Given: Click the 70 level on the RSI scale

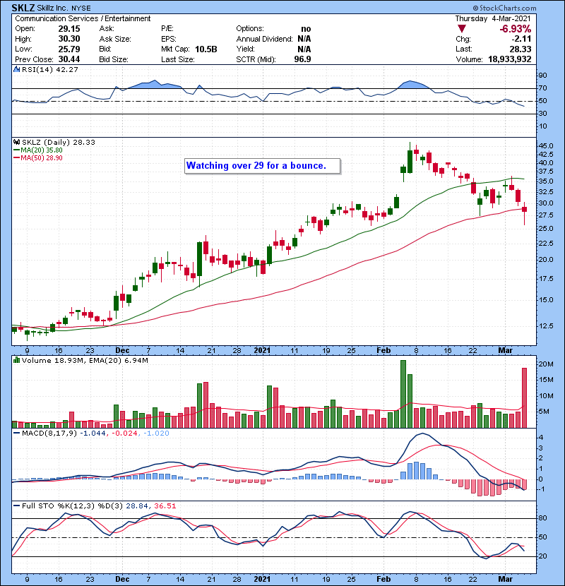Looking at the screenshot, I should click(543, 88).
